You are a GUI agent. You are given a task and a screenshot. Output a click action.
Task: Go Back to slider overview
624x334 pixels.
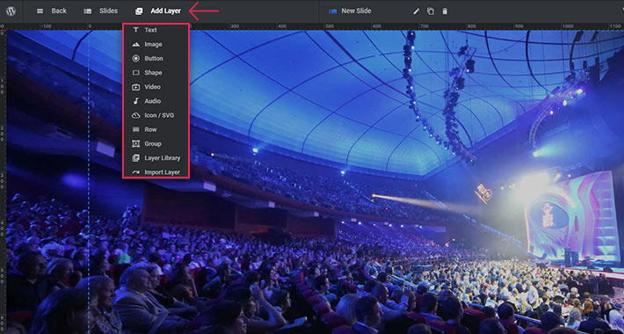(x=52, y=11)
